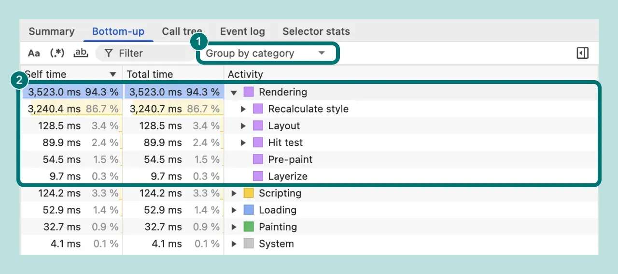Expand the Scripting category

[234, 193]
